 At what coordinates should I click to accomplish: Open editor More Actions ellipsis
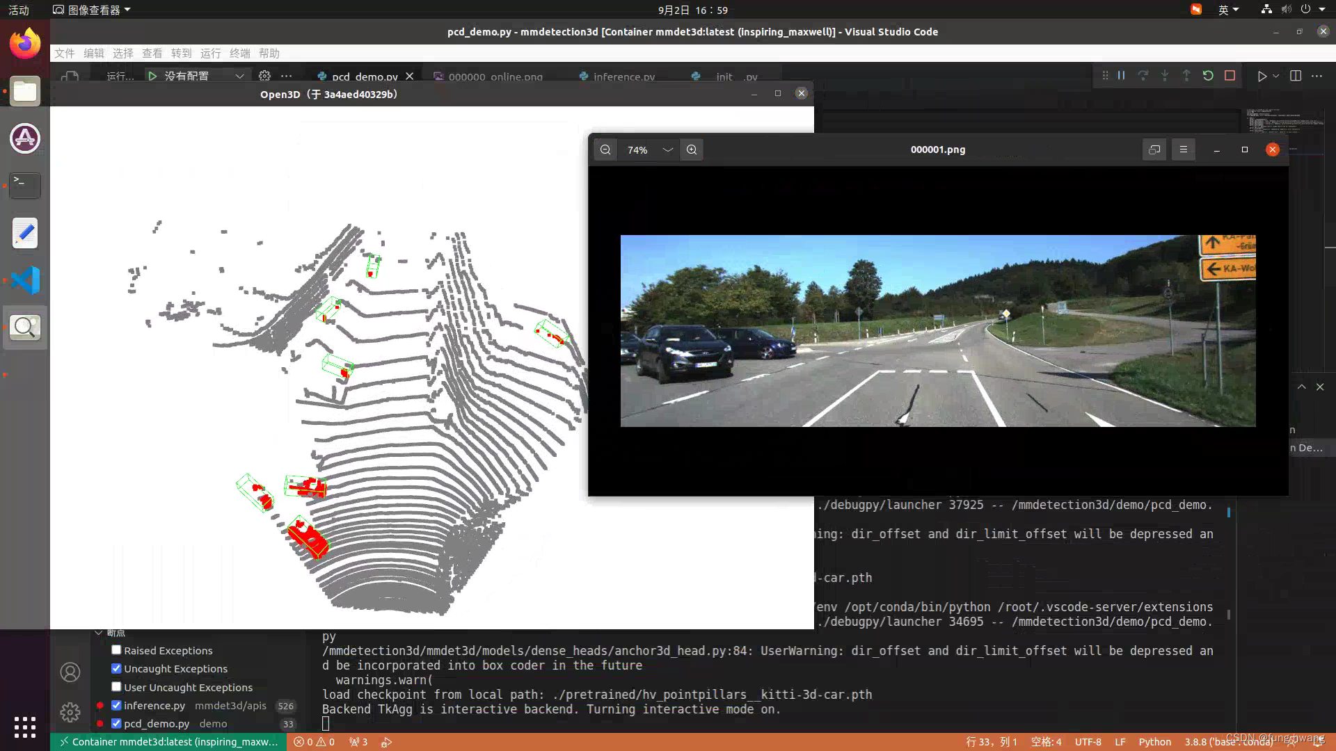(1317, 76)
